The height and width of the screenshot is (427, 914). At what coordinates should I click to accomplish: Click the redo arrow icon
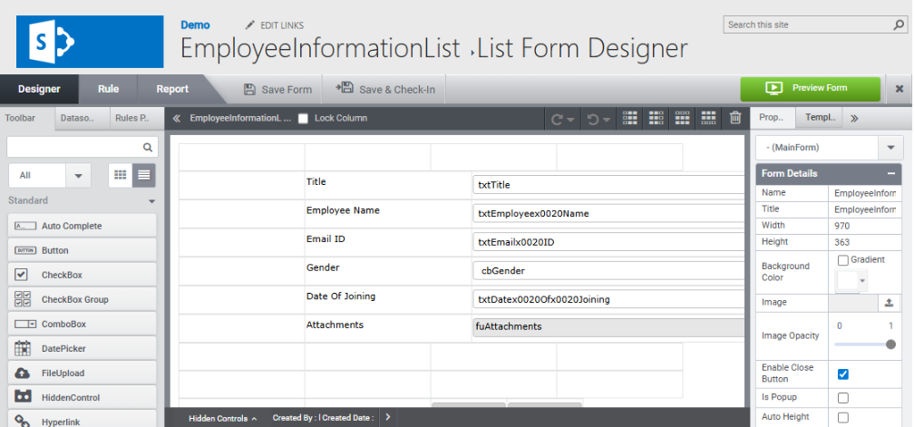point(558,119)
